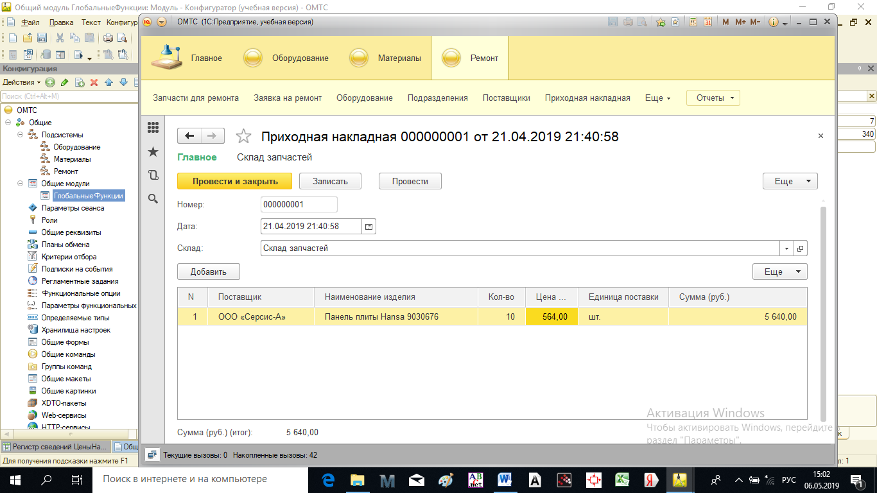Switch to the Главное section
Screen dimensions: 877x493
[186, 58]
